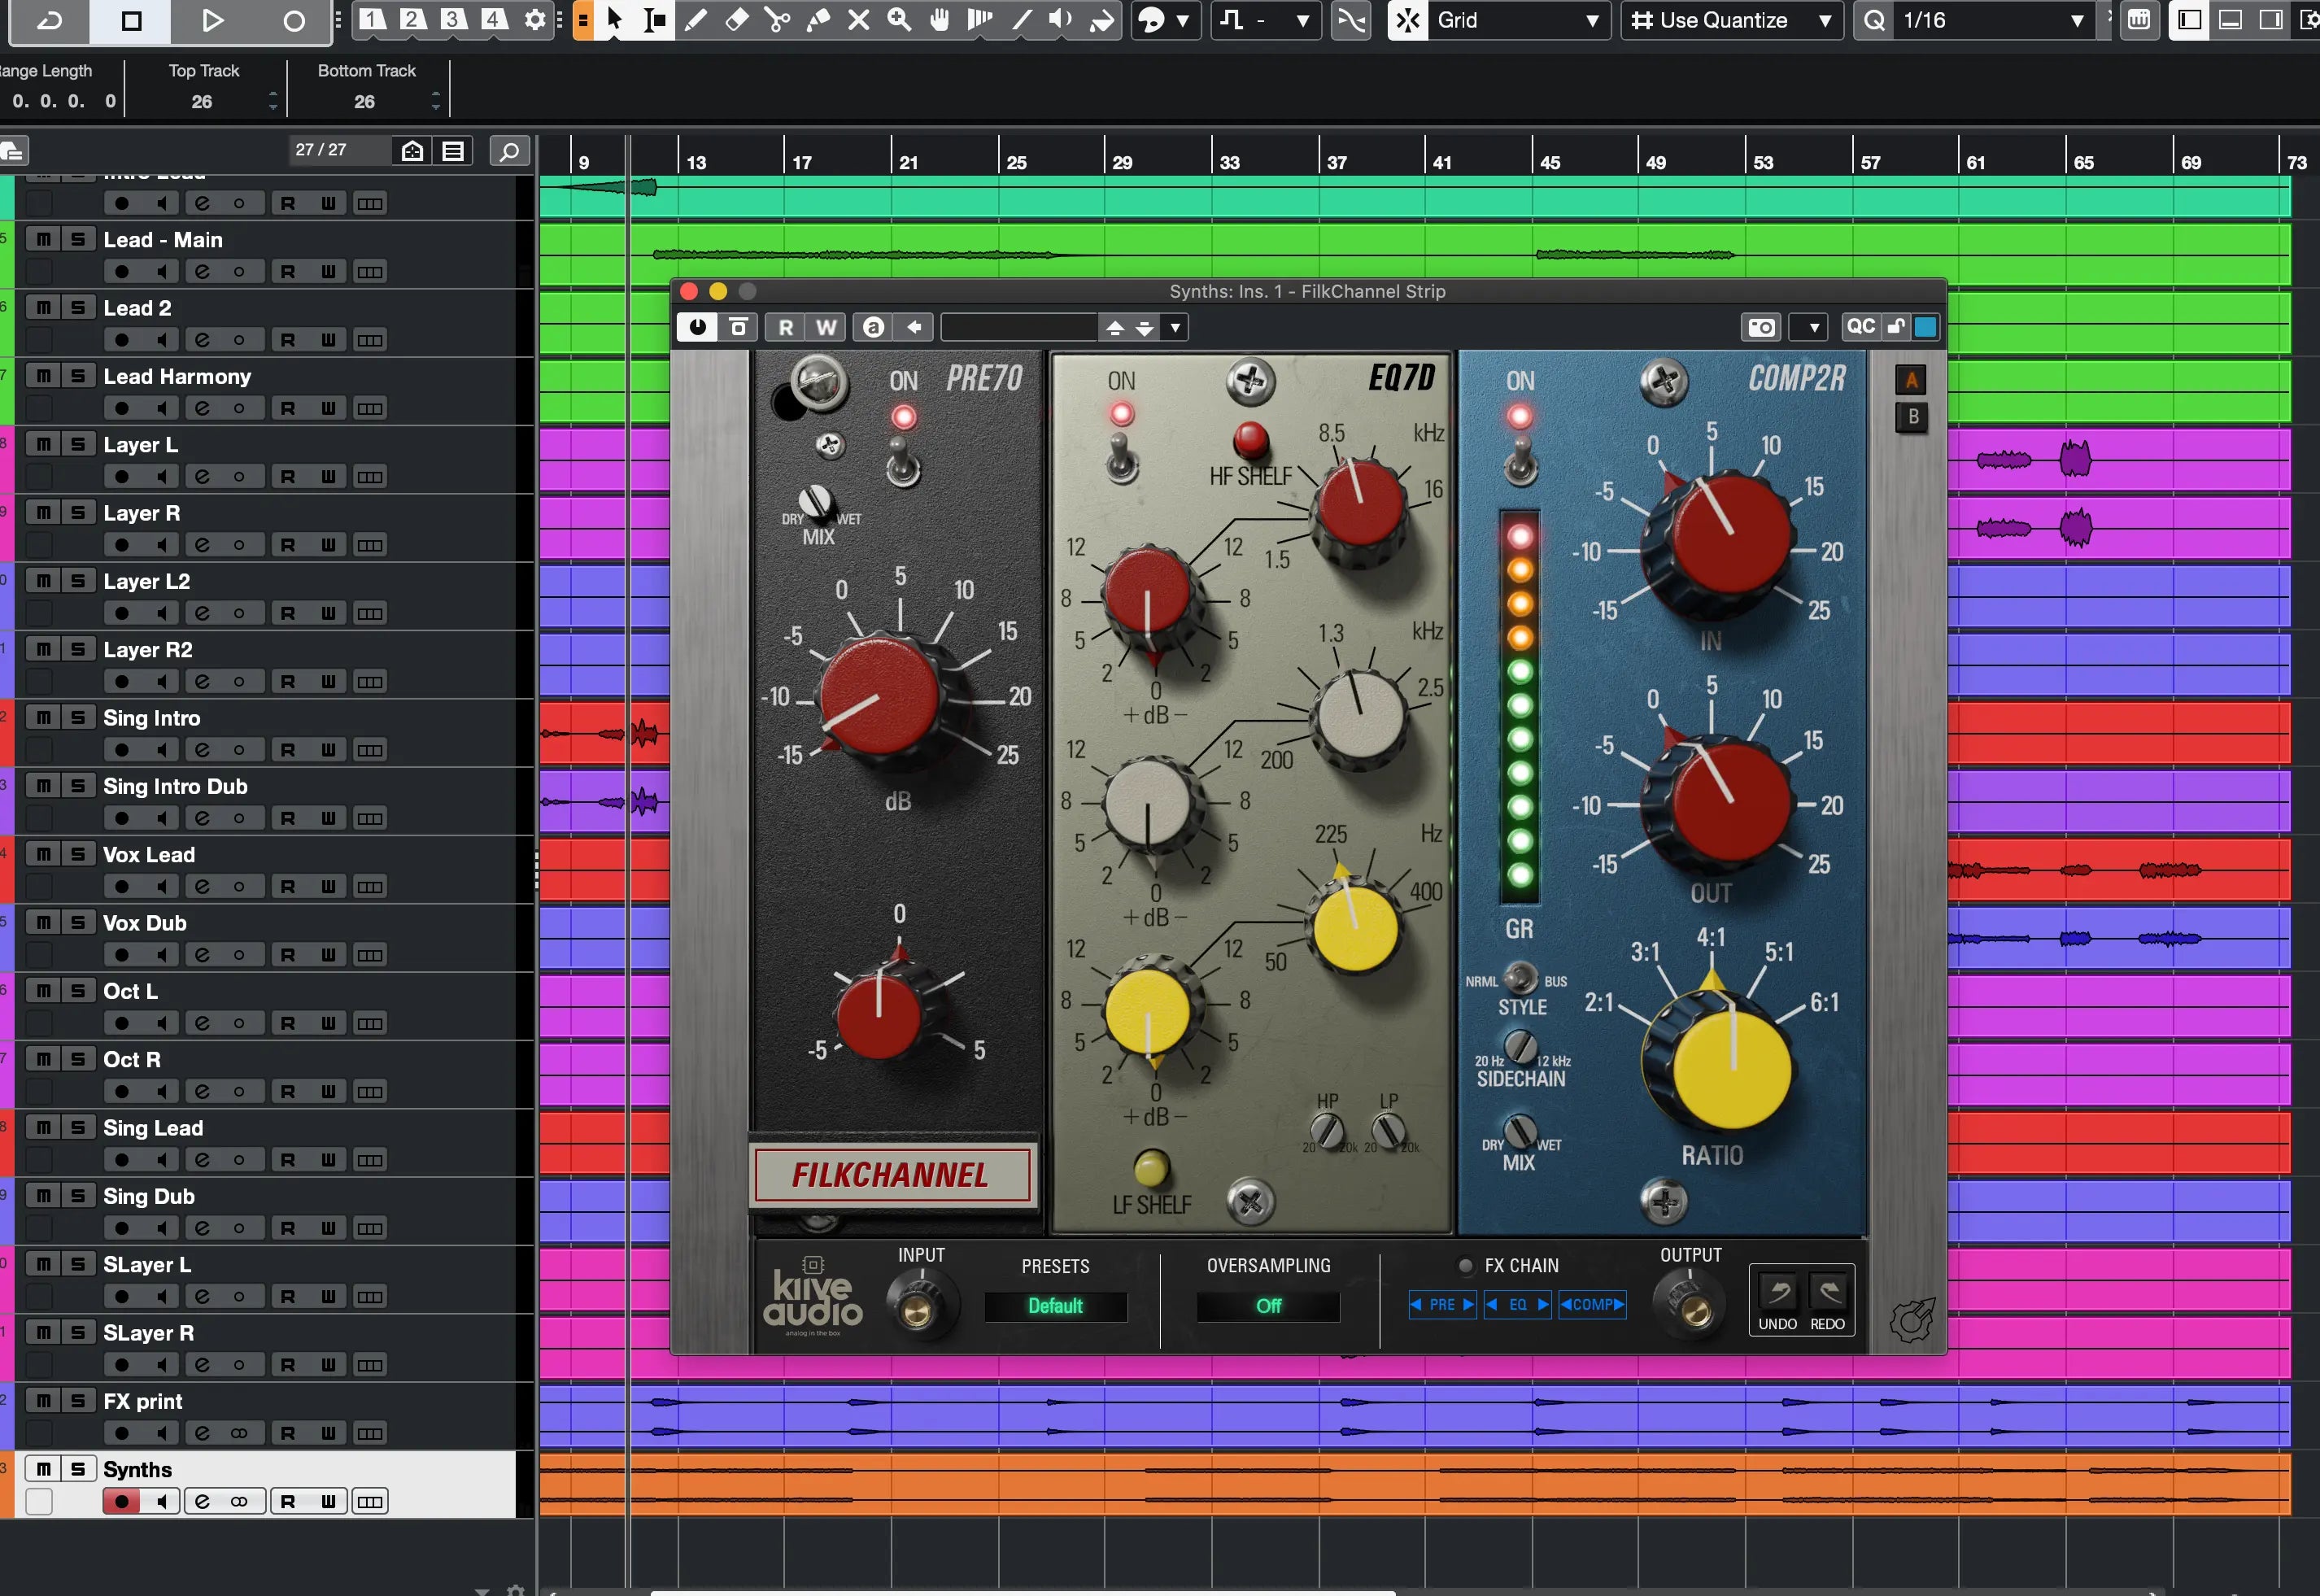Toggle the right zone panel
This screenshot has height=1596, width=2320.
(x=2271, y=20)
